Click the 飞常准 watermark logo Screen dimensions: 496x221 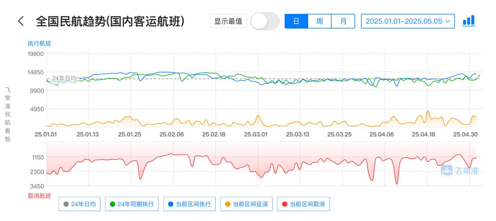click(460, 171)
